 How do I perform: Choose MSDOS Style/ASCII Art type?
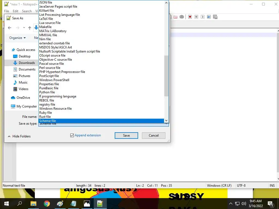click(x=101, y=47)
